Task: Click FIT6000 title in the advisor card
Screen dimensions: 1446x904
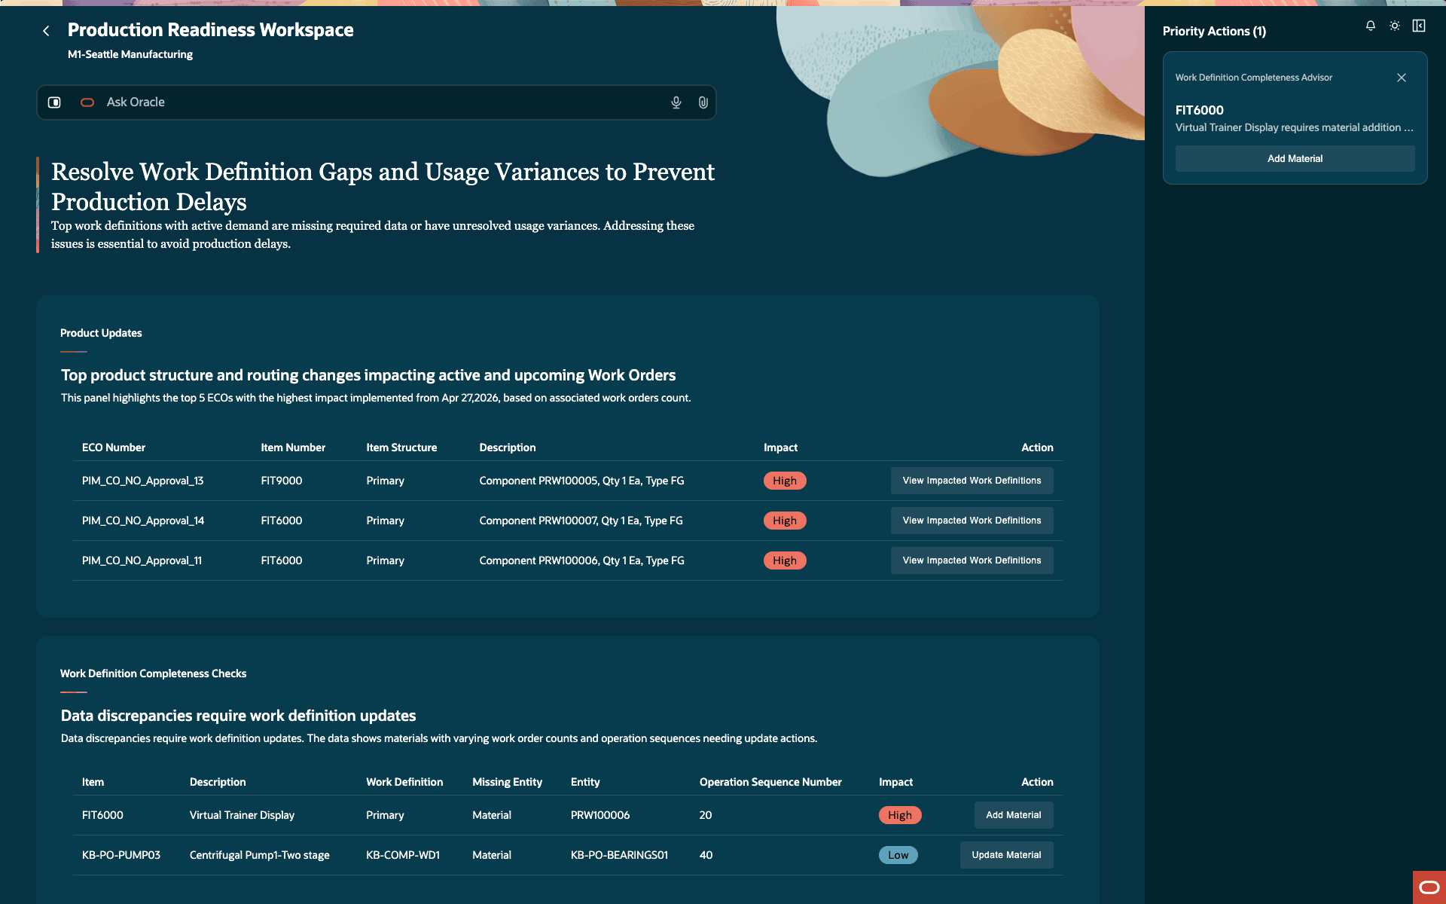Action: pos(1199,110)
